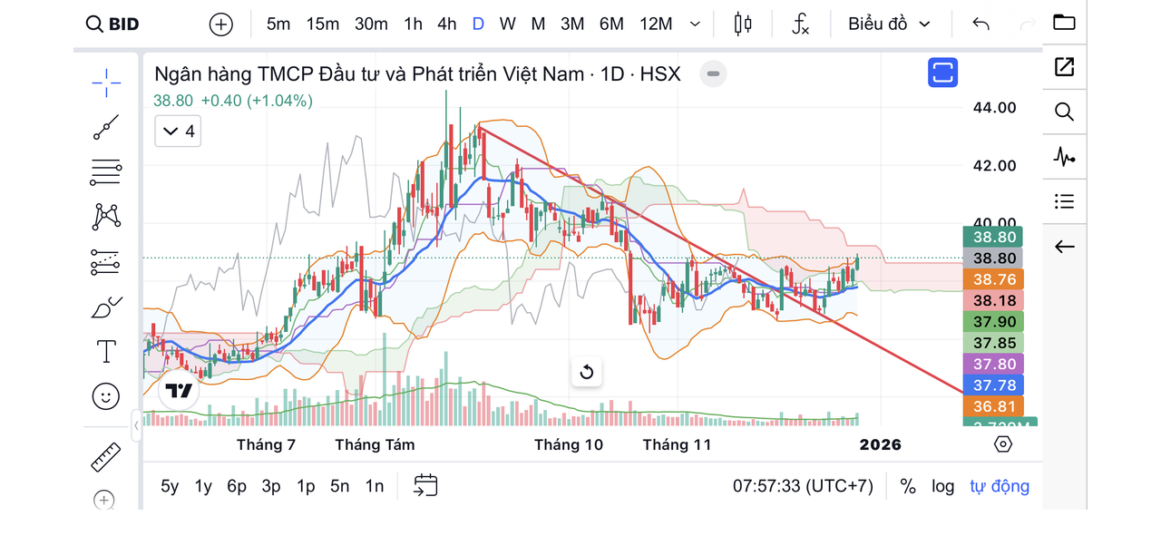Select the W weekly timeframe
Viewport: 1161px width, 536px height.
pyautogui.click(x=507, y=24)
